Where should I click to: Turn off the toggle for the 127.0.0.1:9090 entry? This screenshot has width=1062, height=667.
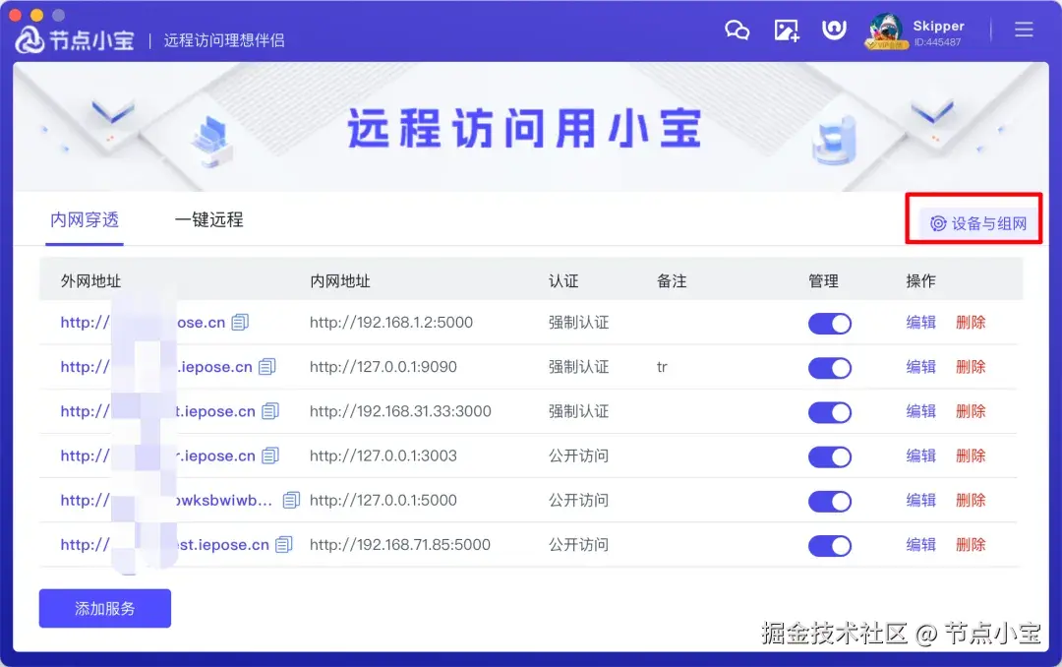click(830, 367)
